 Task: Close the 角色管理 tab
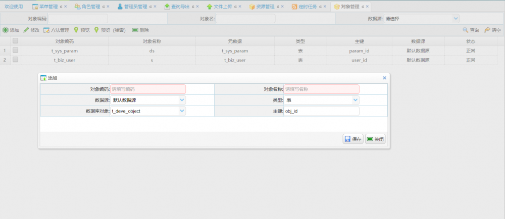(x=108, y=7)
